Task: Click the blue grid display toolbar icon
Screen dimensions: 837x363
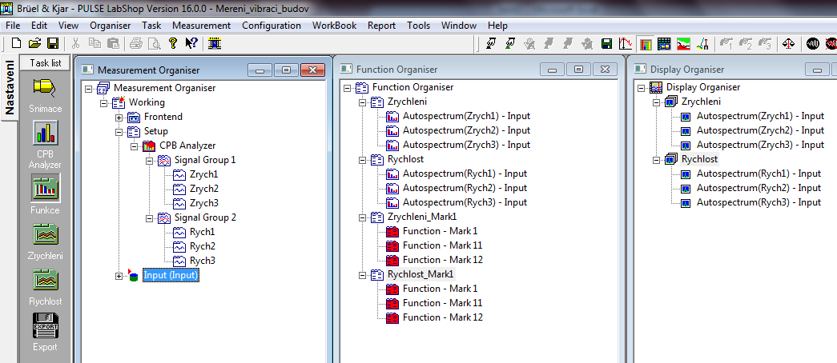Action: click(x=664, y=44)
